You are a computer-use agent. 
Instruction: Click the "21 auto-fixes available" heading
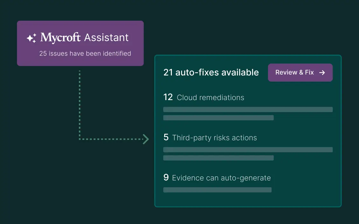pos(211,72)
